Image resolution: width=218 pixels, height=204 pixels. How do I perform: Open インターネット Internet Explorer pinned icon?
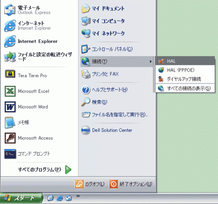(10, 26)
